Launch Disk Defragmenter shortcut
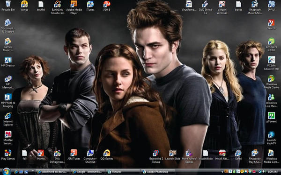 point(57,156)
